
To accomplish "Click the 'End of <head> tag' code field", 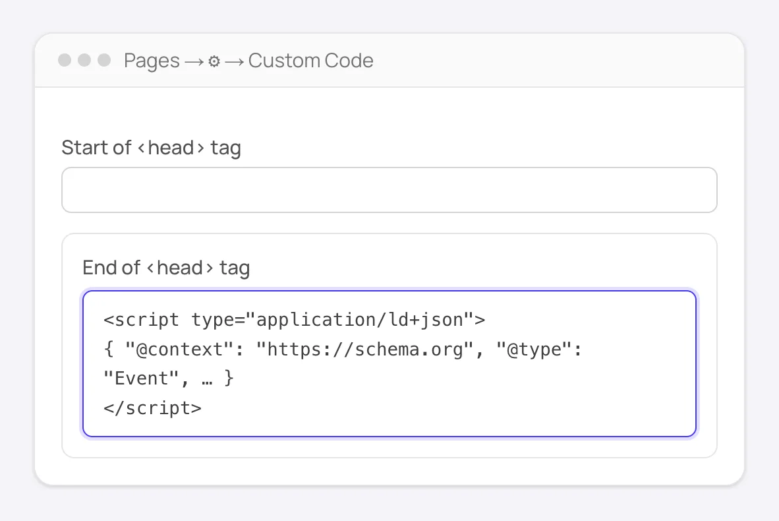I will coord(389,364).
